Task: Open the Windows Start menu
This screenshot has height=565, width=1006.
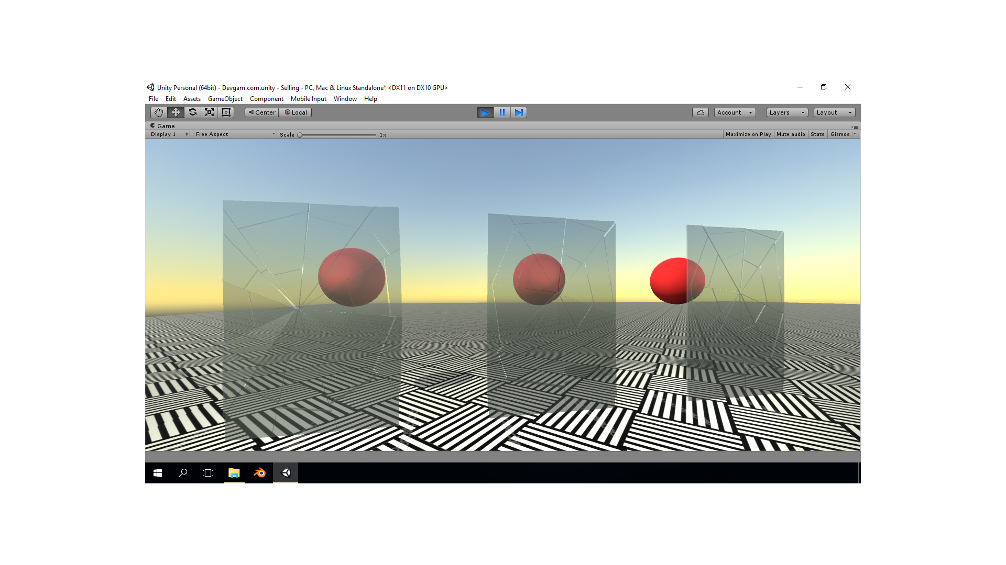Action: pos(158,473)
